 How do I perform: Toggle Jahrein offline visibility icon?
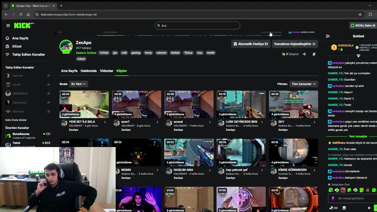pos(48,76)
